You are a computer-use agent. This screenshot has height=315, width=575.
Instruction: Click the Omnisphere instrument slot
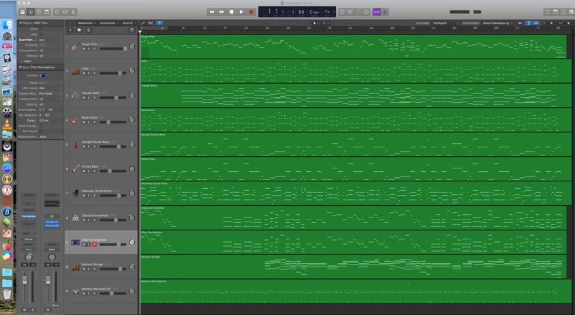(x=29, y=216)
